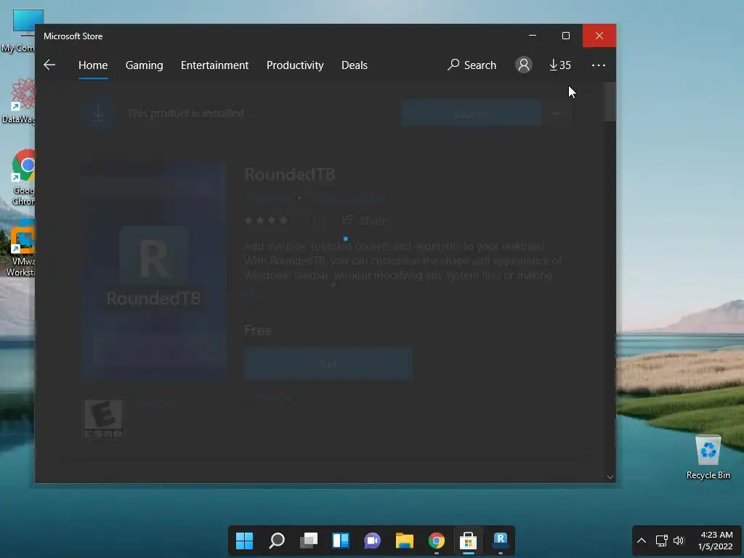Click the RoundedTB app artwork
This screenshot has width=744, height=558.
point(153,270)
